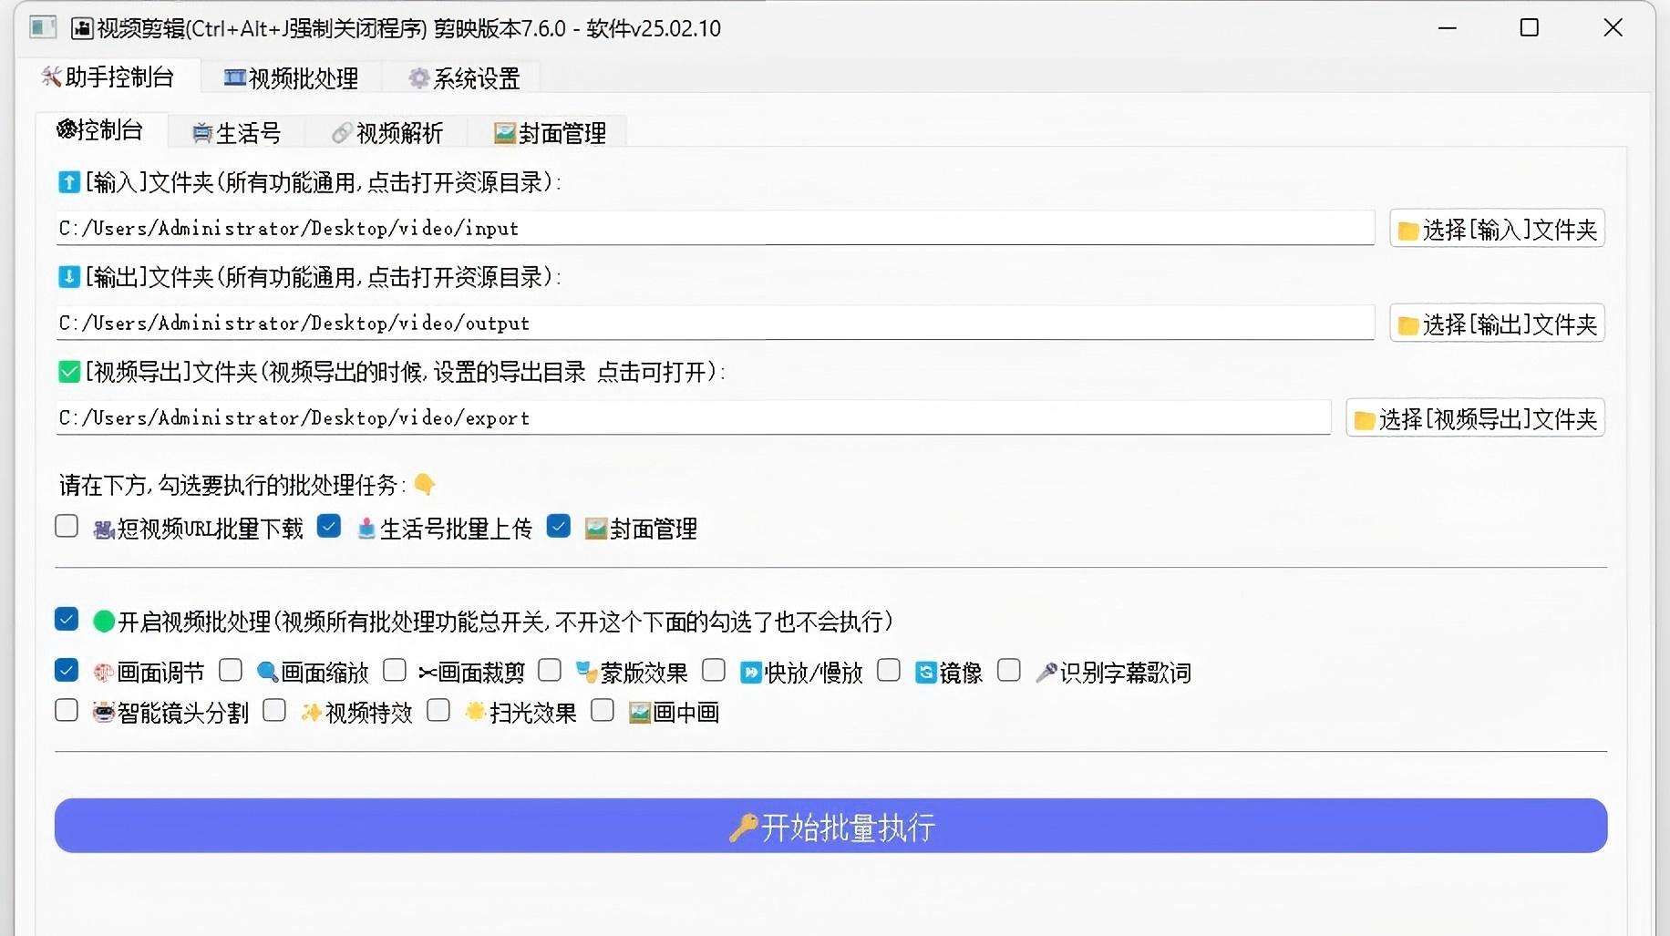This screenshot has width=1670, height=936.
Task: Click the green checkmark video export icon
Action: [x=69, y=372]
